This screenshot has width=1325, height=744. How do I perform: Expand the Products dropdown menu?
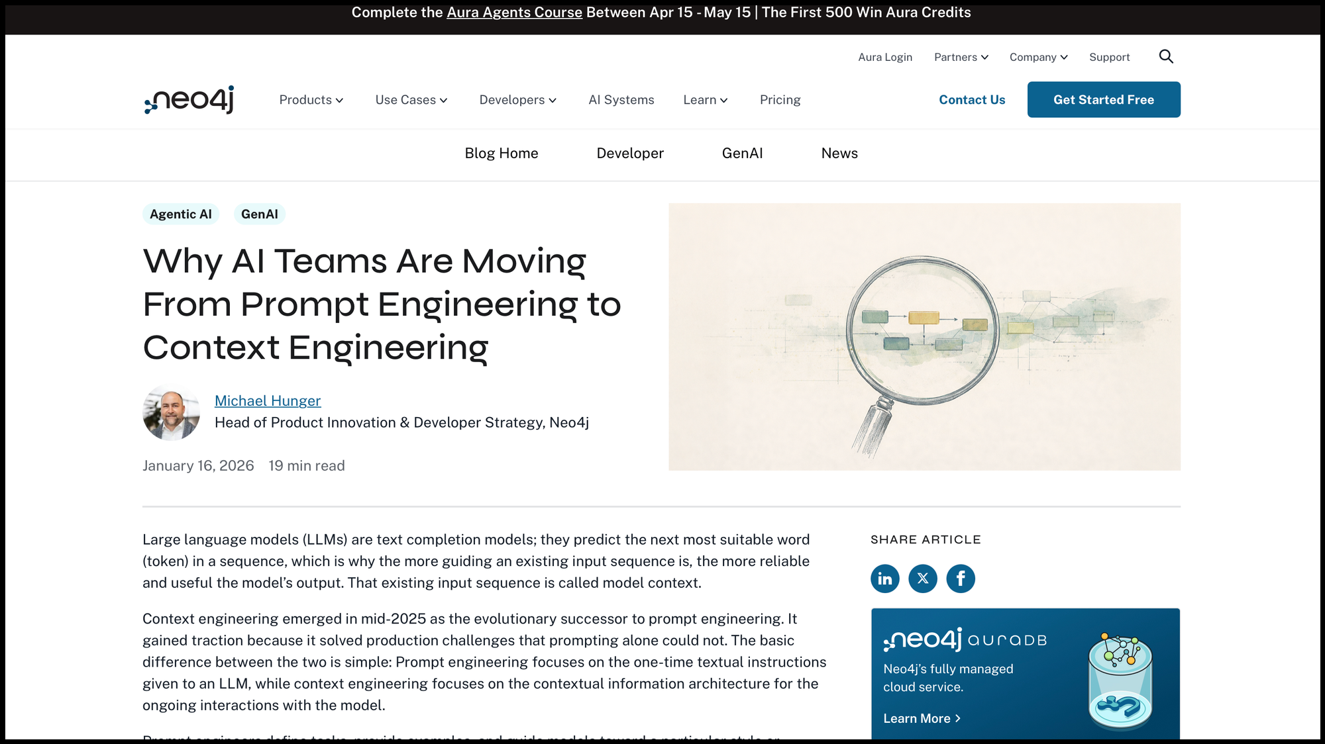coord(311,100)
